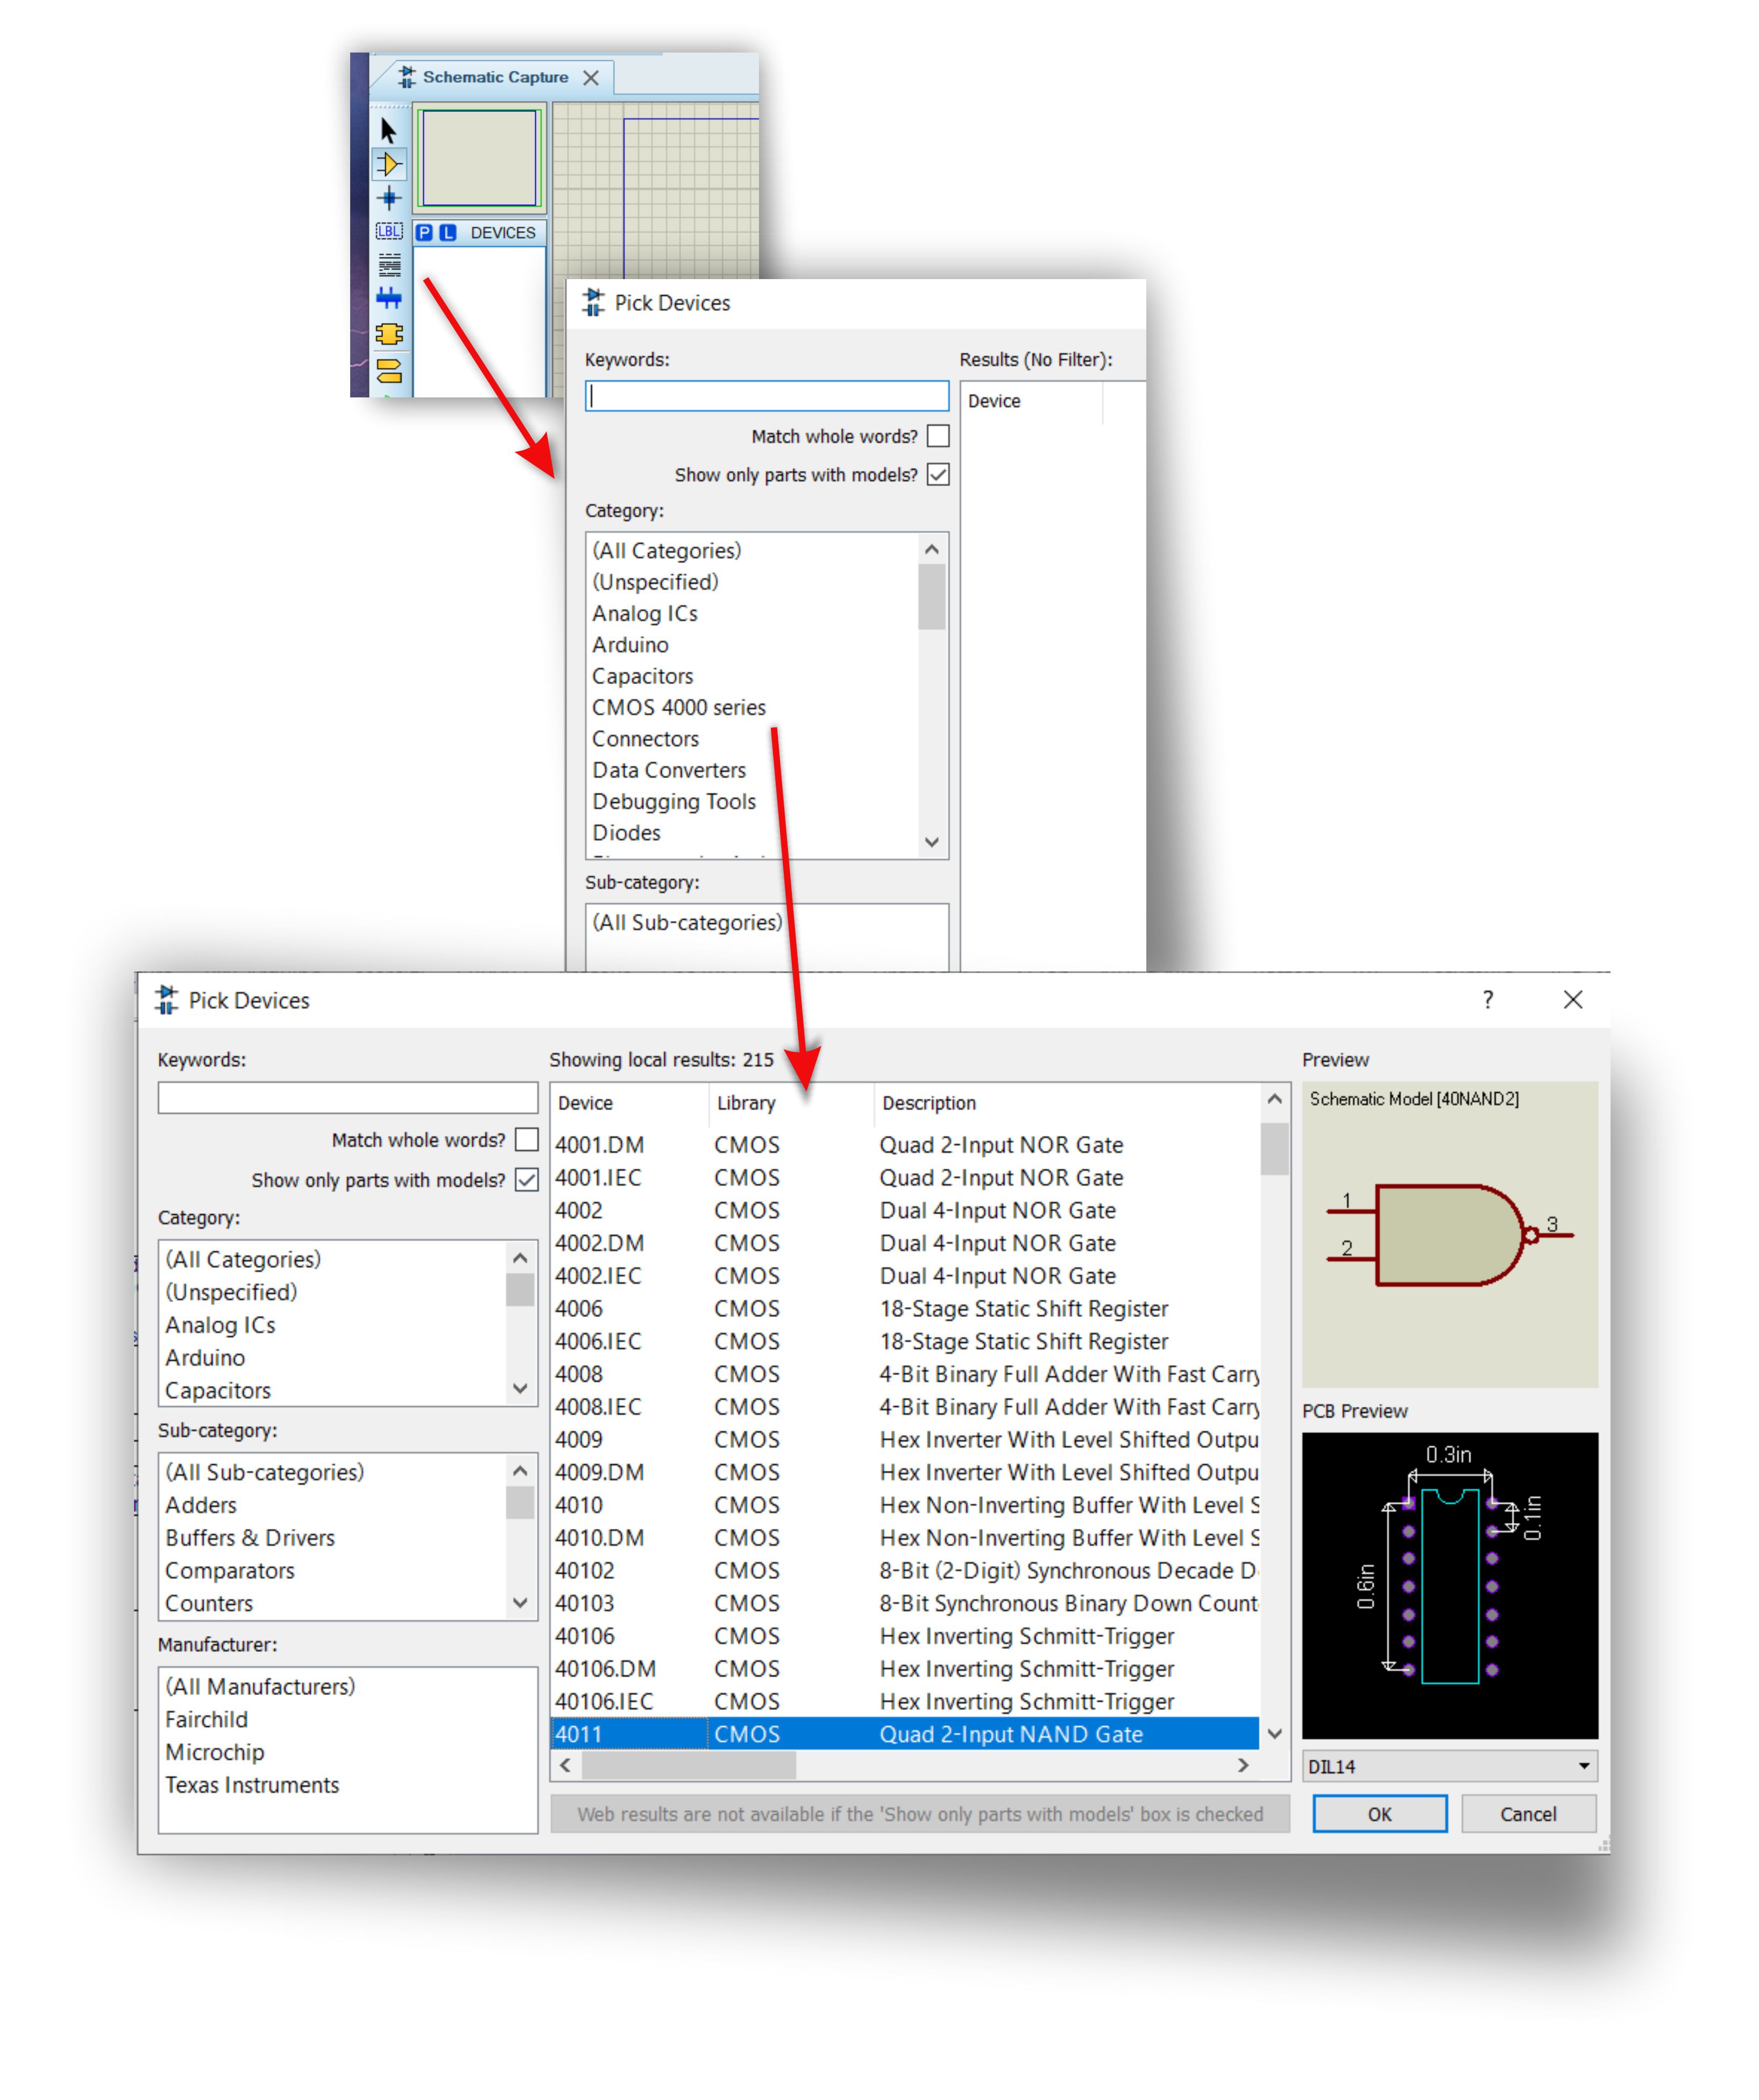Screen dimensions: 1759x2100
Task: Click the results horizontal scroll-right arrow
Action: pyautogui.click(x=1243, y=1765)
